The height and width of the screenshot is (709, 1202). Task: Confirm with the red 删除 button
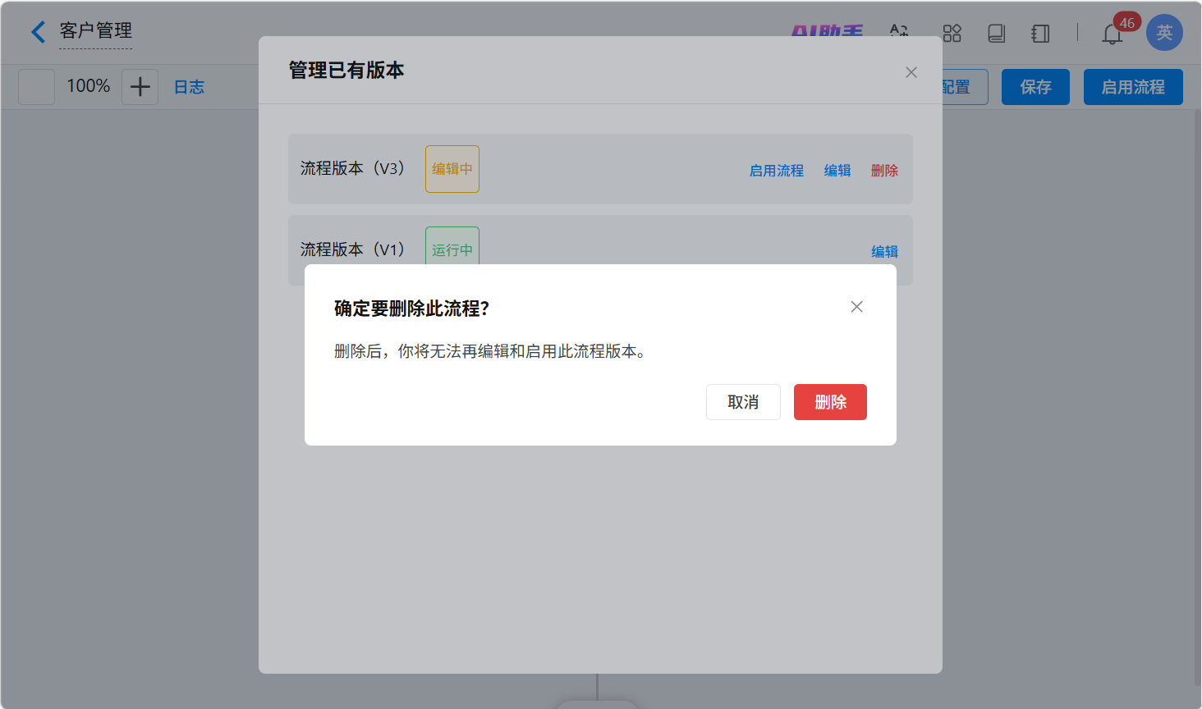pos(829,402)
